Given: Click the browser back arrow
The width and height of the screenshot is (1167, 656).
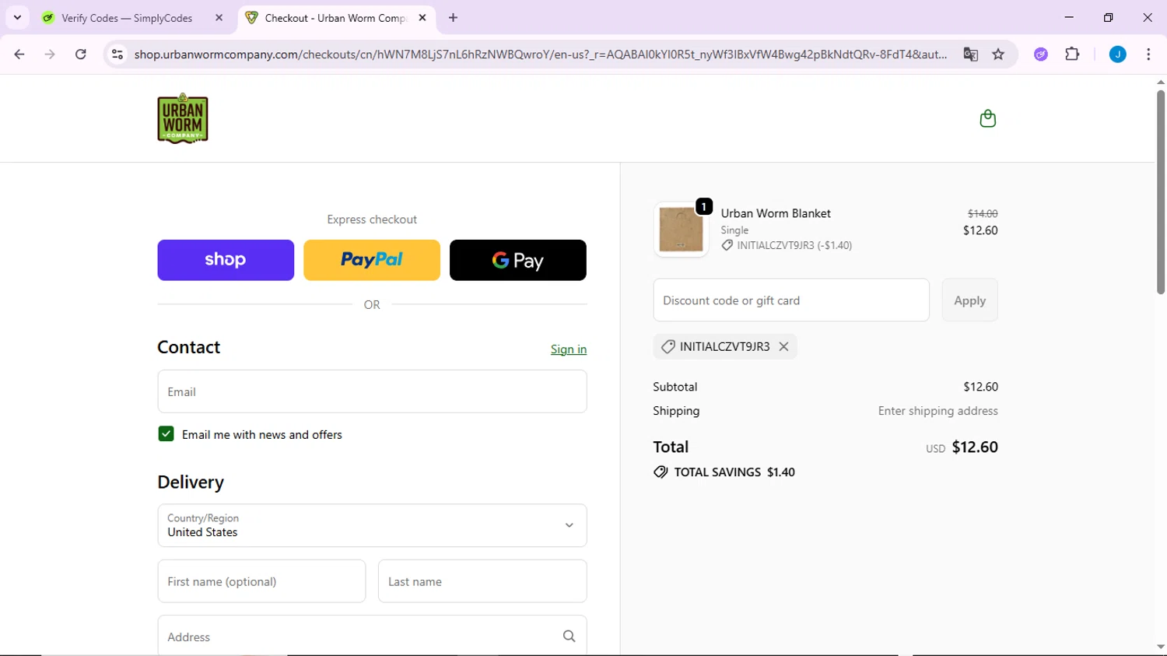Looking at the screenshot, I should pos(19,54).
